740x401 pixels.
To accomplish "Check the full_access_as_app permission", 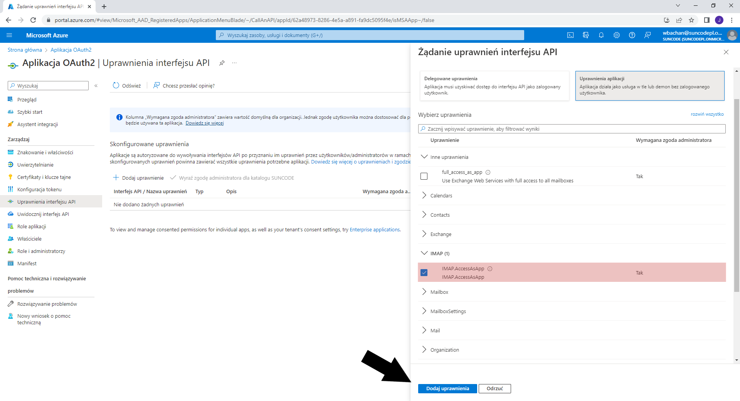I will [x=424, y=176].
